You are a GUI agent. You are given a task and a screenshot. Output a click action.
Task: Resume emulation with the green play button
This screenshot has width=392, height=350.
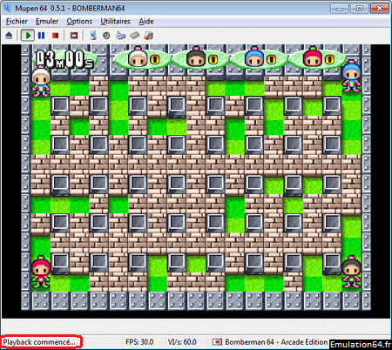28,36
